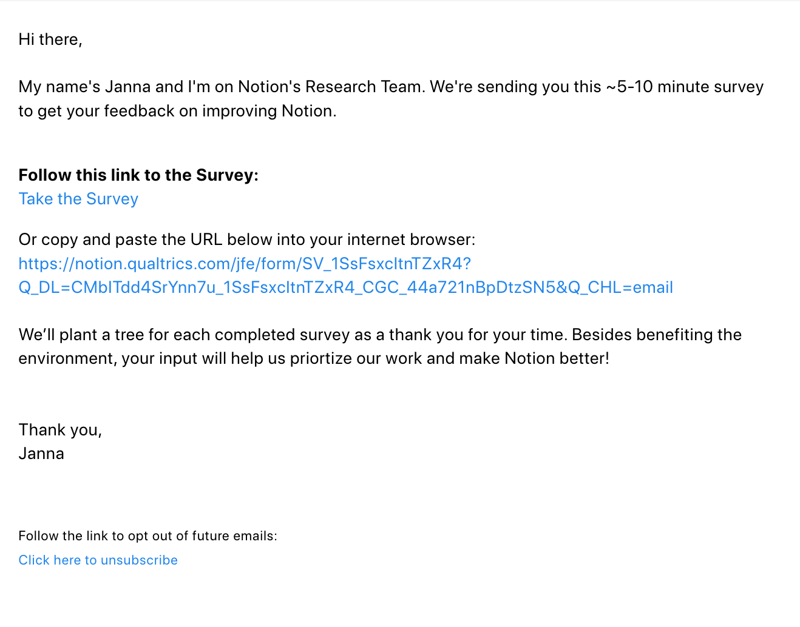
Task: Follow the notion.qualtrics.com hyperlink
Action: coord(245,263)
